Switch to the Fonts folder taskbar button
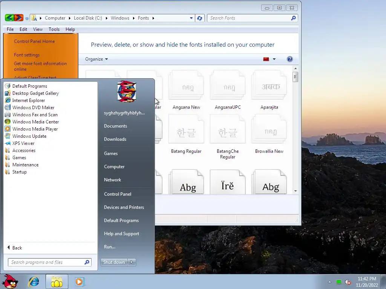Screen dimensions: 386x289 [57, 282]
